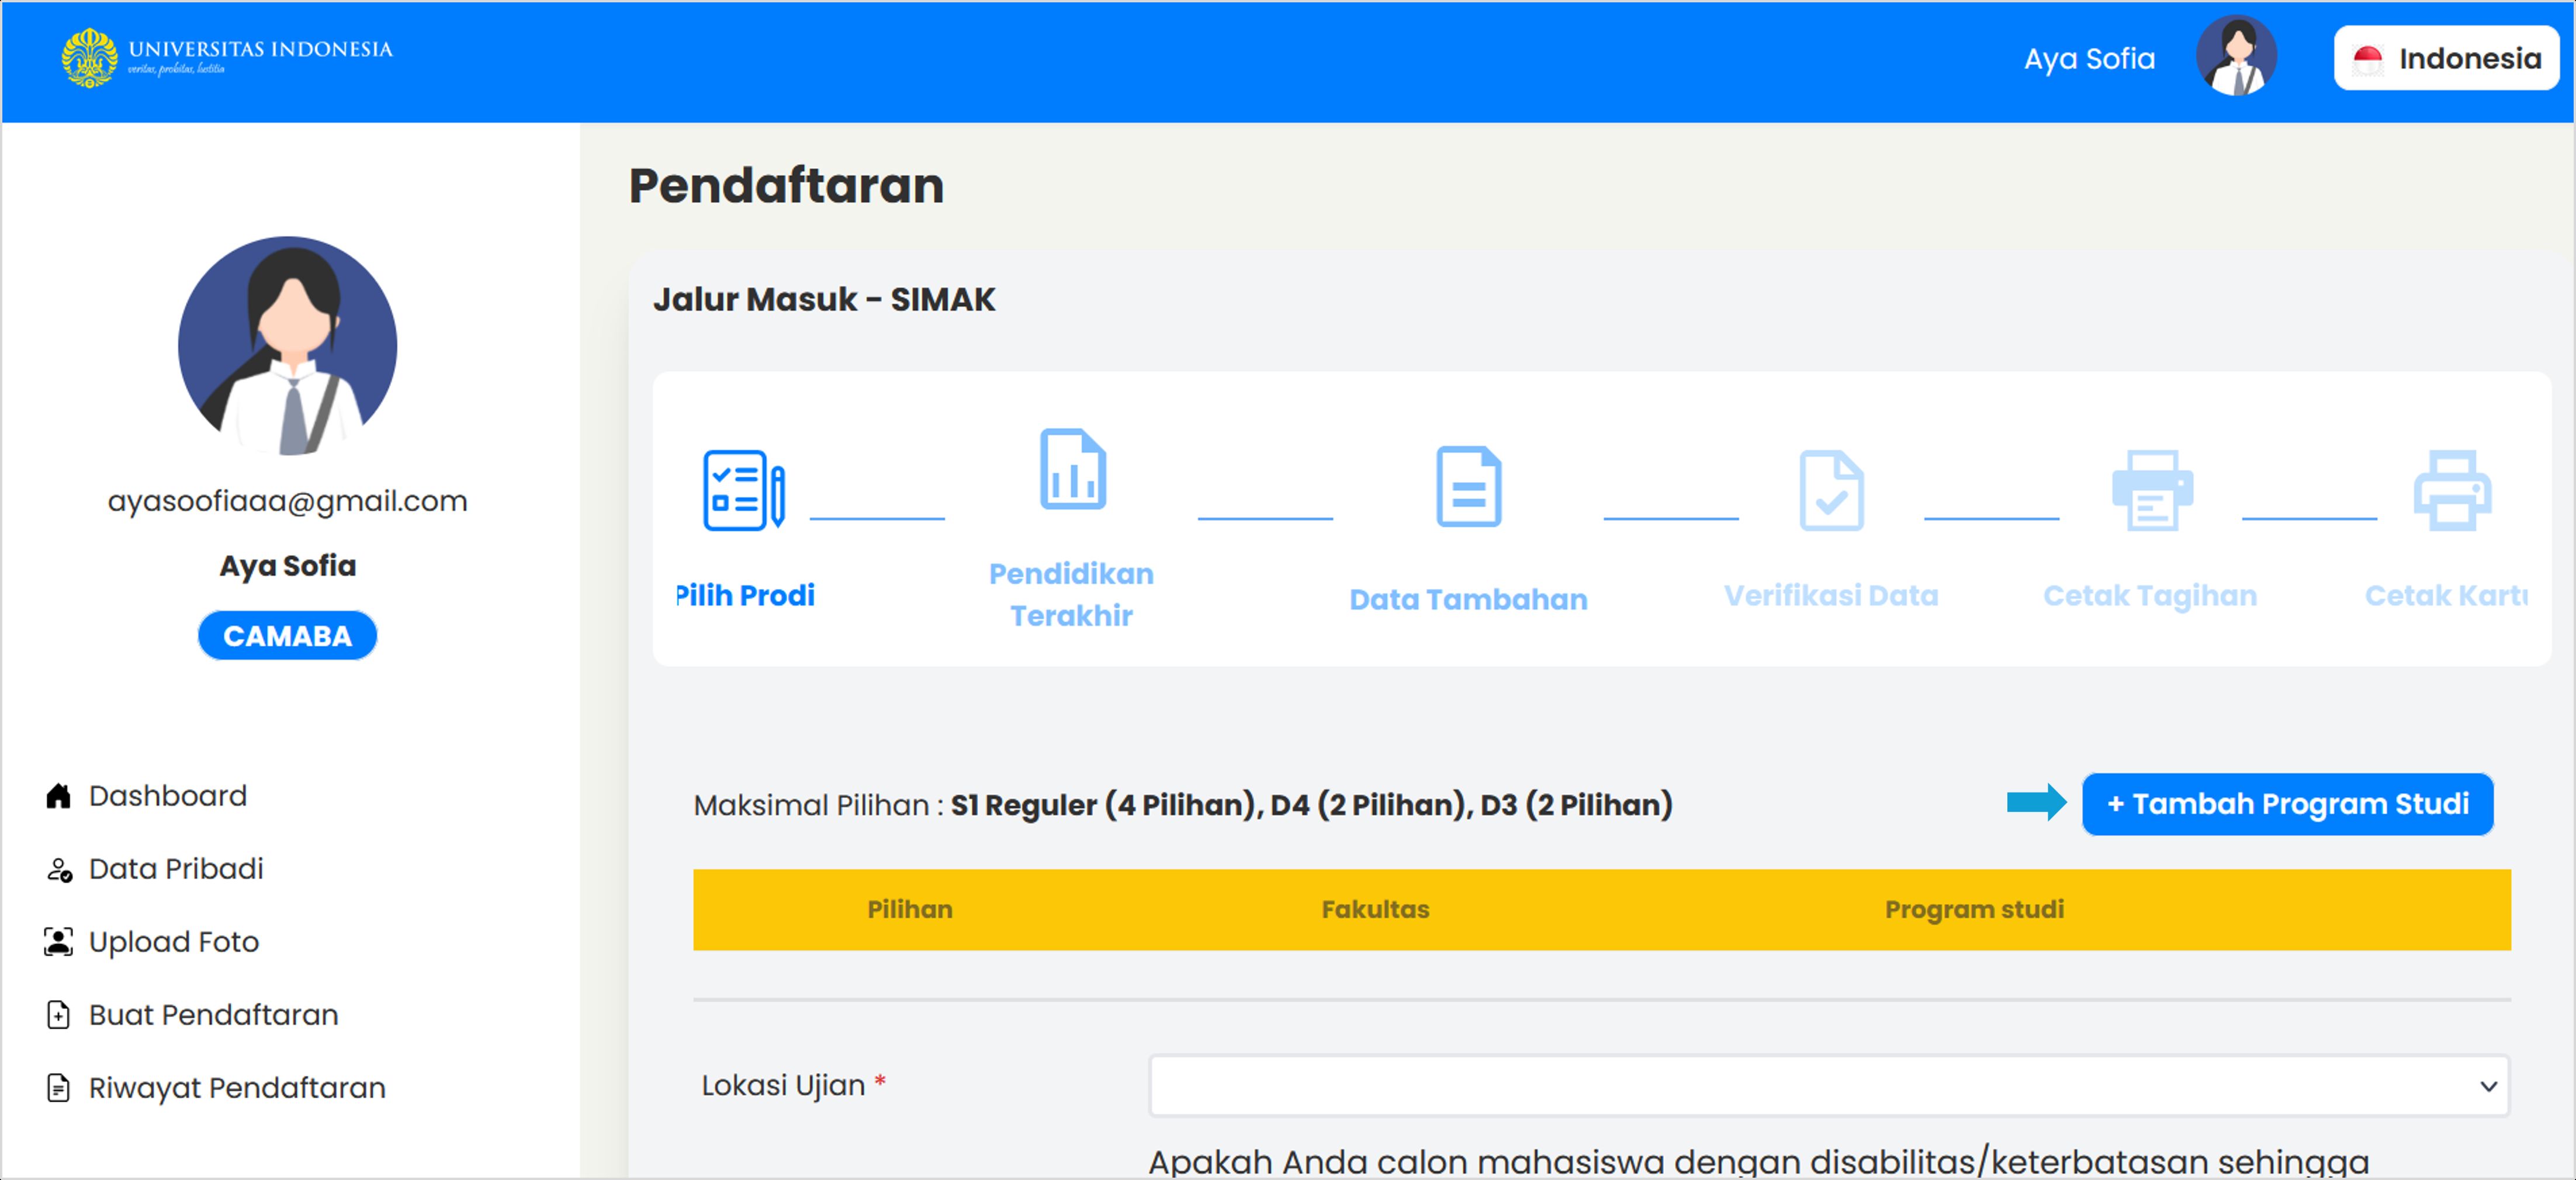Open Data Pribadi from sidebar
This screenshot has width=2576, height=1180.
click(176, 869)
